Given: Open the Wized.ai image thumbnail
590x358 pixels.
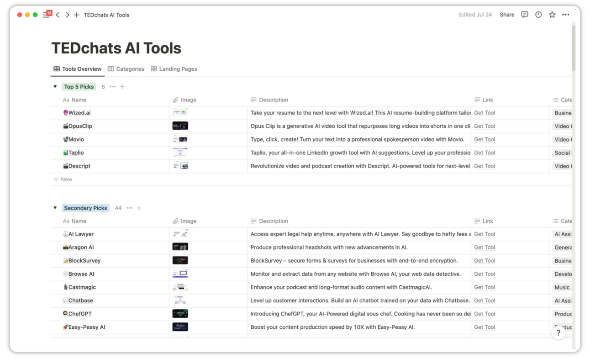Looking at the screenshot, I should (180, 113).
